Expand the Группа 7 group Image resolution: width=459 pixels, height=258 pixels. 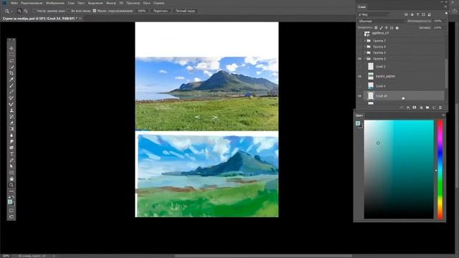[365, 41]
